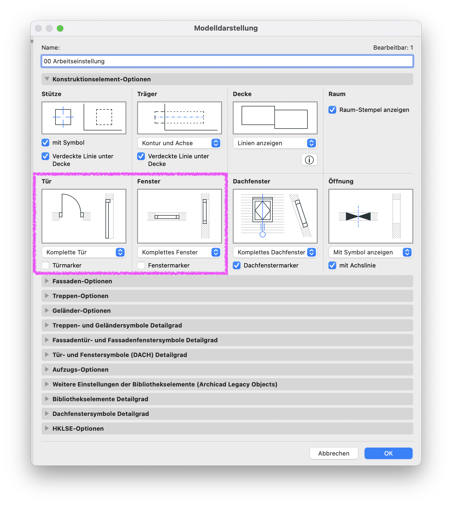Image resolution: width=452 pixels, height=506 pixels.
Task: Expand 'Dachfenstersymbole Detailgrad' section
Action: (x=227, y=414)
